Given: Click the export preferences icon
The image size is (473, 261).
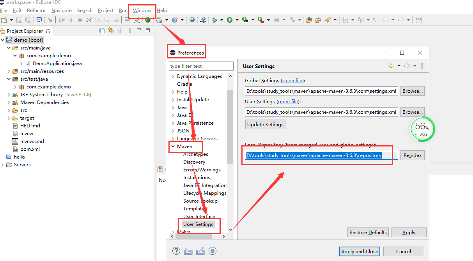Looking at the screenshot, I should [x=200, y=251].
